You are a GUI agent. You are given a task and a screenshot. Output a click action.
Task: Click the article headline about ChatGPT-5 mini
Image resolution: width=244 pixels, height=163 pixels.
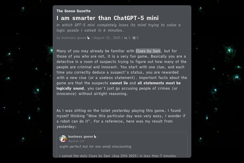point(107,18)
